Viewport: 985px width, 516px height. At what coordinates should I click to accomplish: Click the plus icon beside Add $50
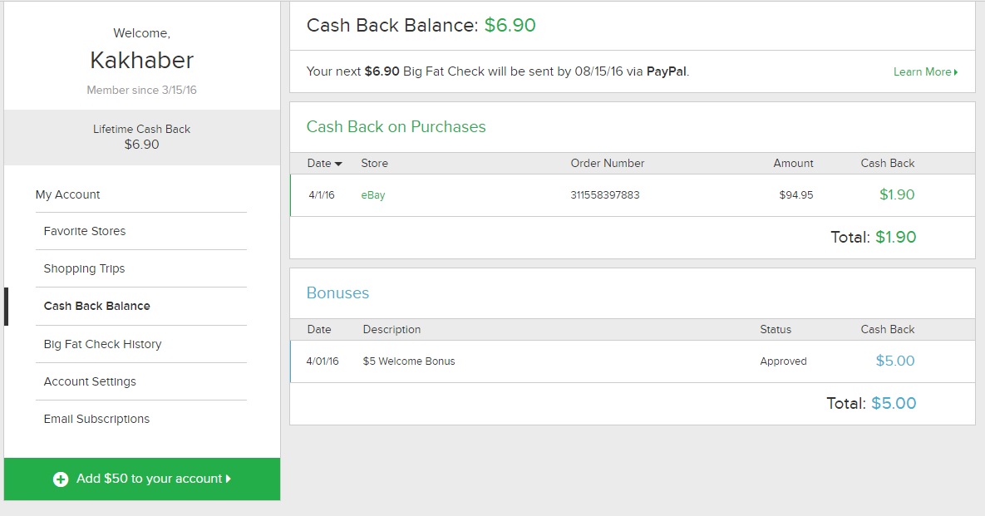click(x=61, y=479)
